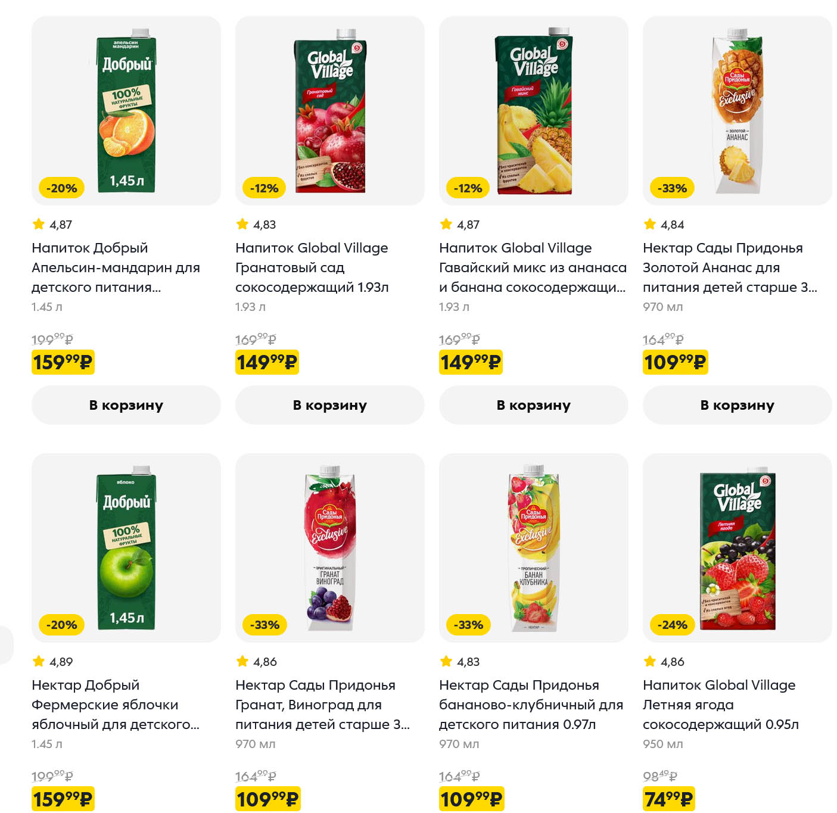Click 4,87 star rating of Добрый Апельсин-мандарин
Image resolution: width=837 pixels, height=813 pixels.
pyautogui.click(x=52, y=225)
